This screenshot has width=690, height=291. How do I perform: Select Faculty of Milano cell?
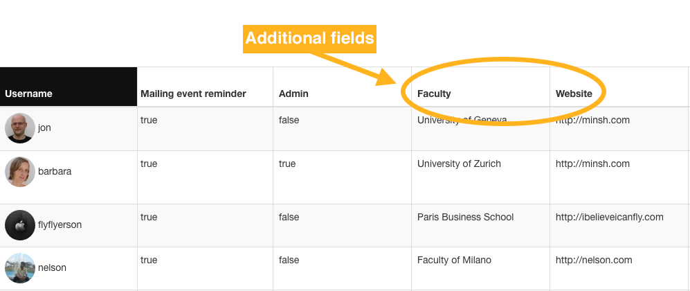pyautogui.click(x=454, y=261)
